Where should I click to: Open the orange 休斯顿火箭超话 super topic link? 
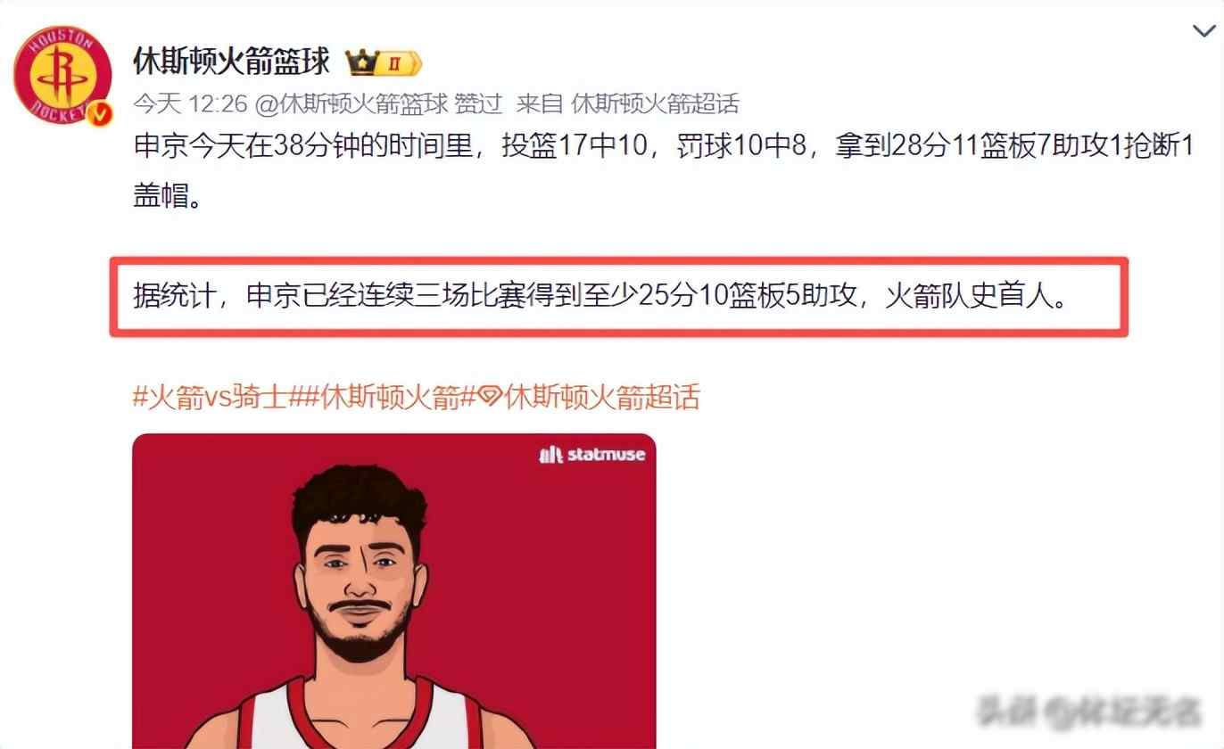pos(602,397)
